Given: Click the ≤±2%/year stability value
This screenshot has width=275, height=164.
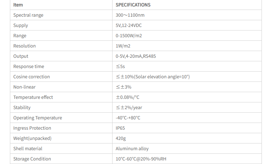Looking at the screenshot, I should tap(129, 108).
